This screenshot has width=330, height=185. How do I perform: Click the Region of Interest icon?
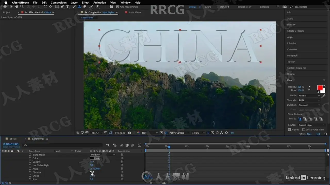[x=161, y=133]
